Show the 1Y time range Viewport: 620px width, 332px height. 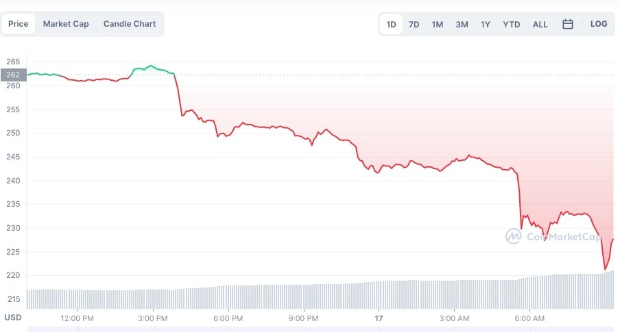click(x=486, y=24)
